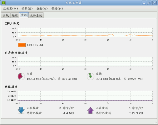This screenshot has height=125, width=158.
Task: Close the system monitor window
Action: (154, 3)
